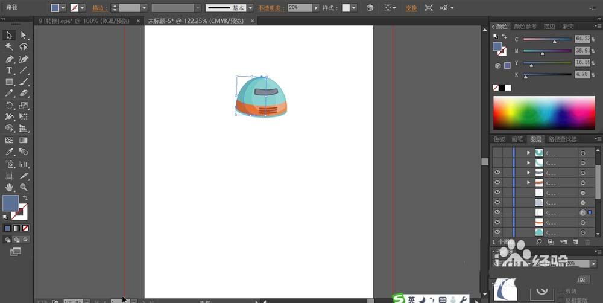
Task: Choose the Magic Wand tool
Action: [10, 46]
